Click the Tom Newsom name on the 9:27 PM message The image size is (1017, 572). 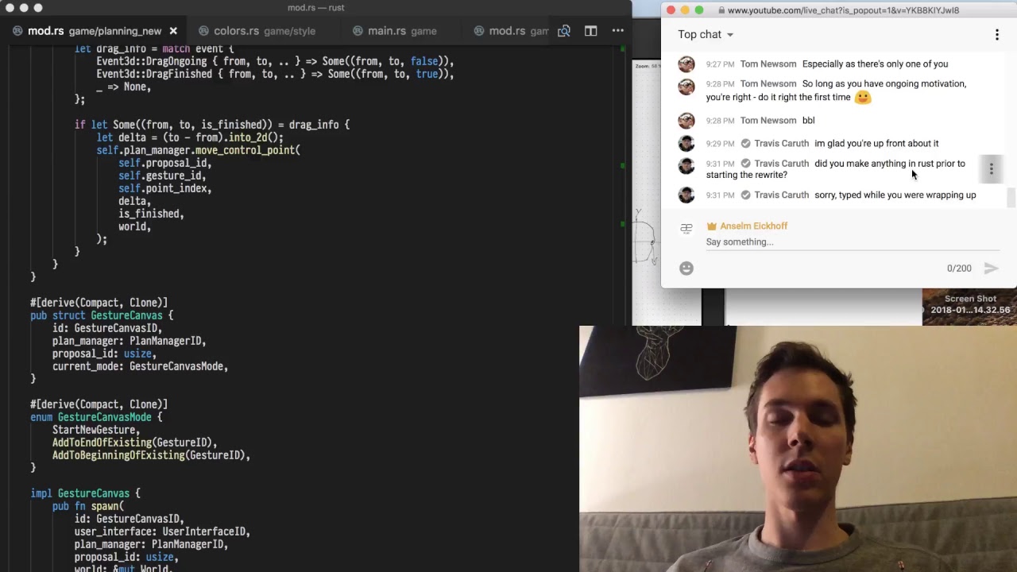pyautogui.click(x=768, y=64)
